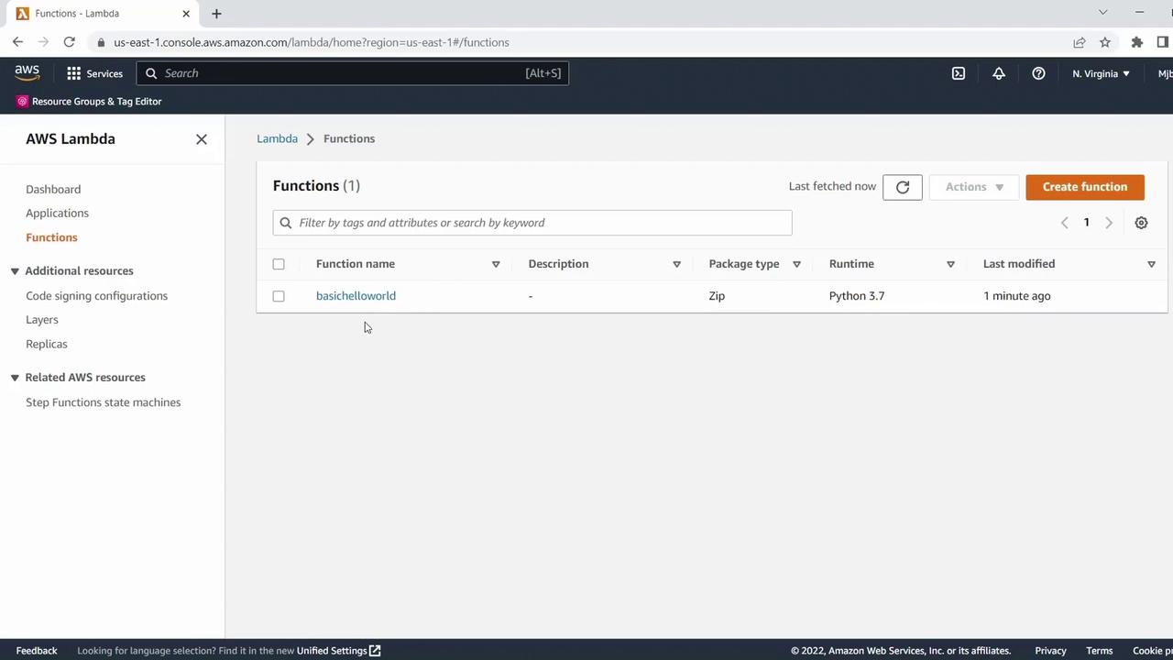Screen dimensions: 1173x660
Task: Tick the checkbox for basichelloworld
Action: (279, 296)
